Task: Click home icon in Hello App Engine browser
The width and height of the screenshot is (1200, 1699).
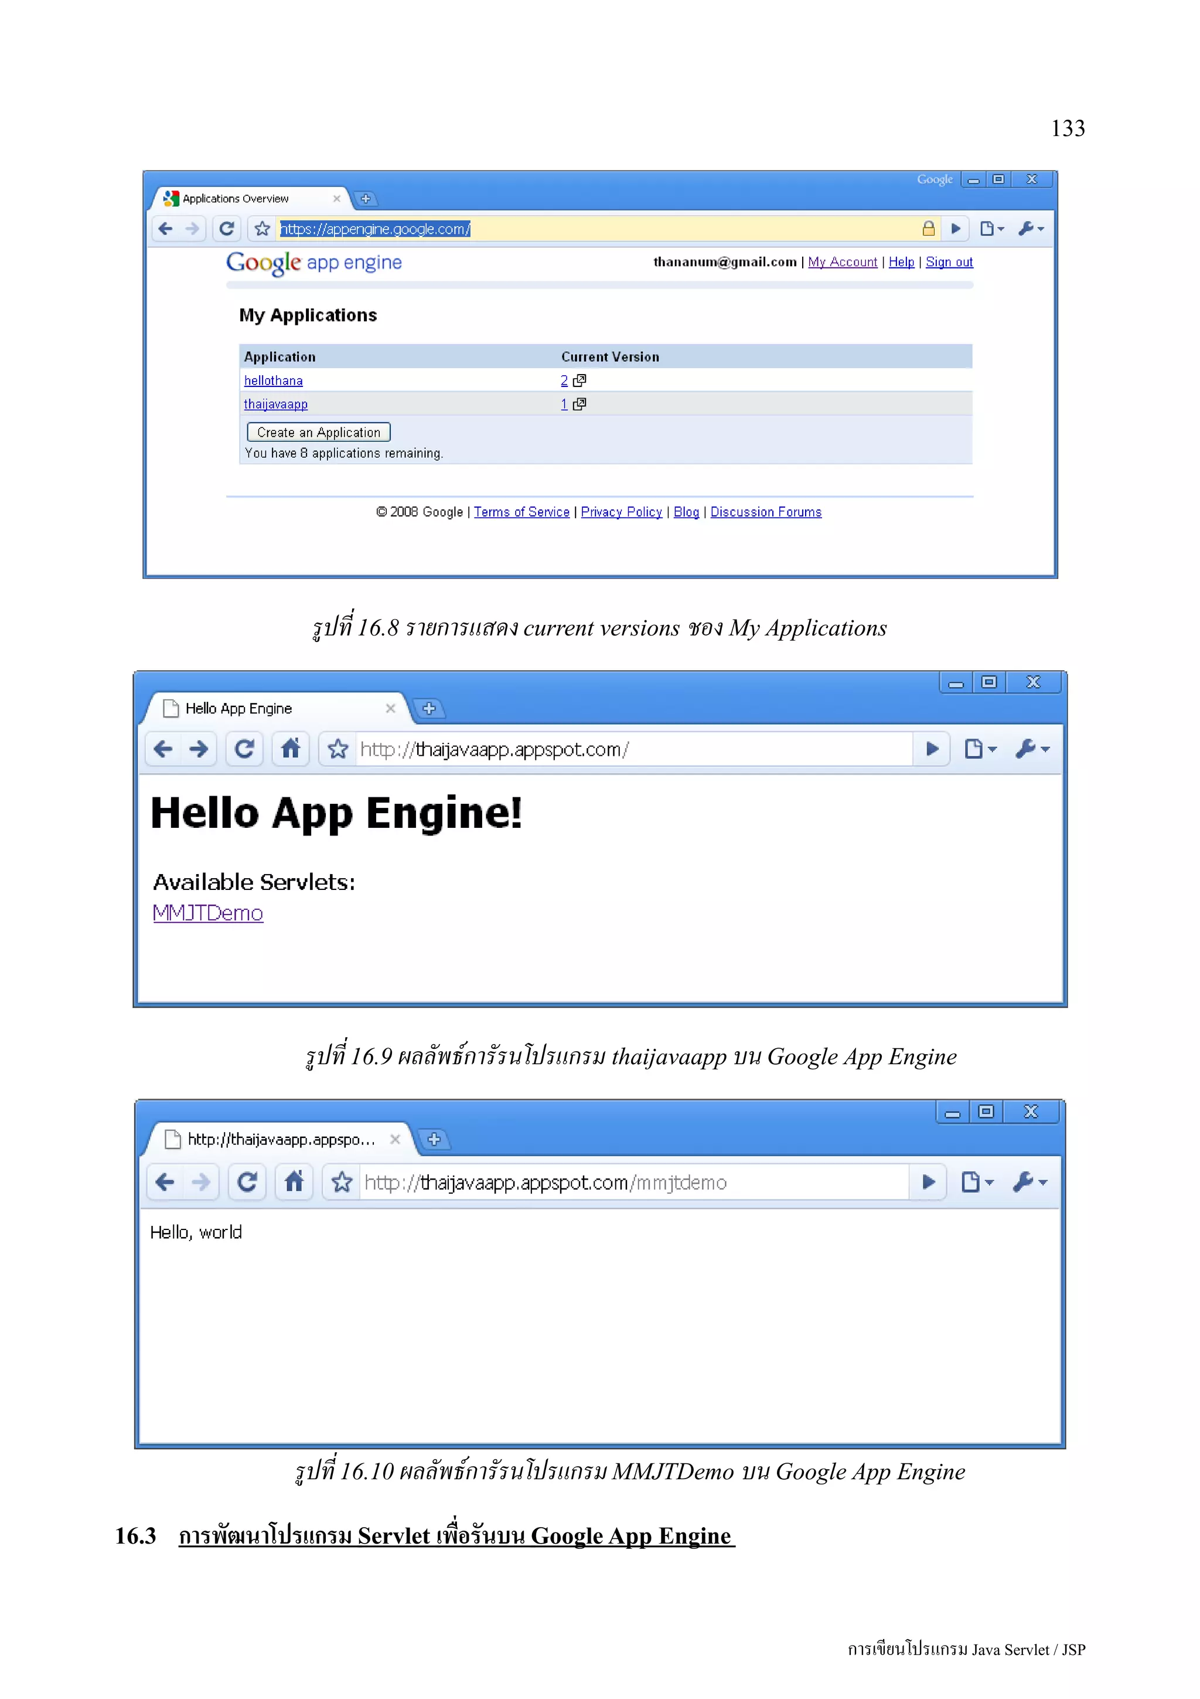Action: tap(291, 749)
